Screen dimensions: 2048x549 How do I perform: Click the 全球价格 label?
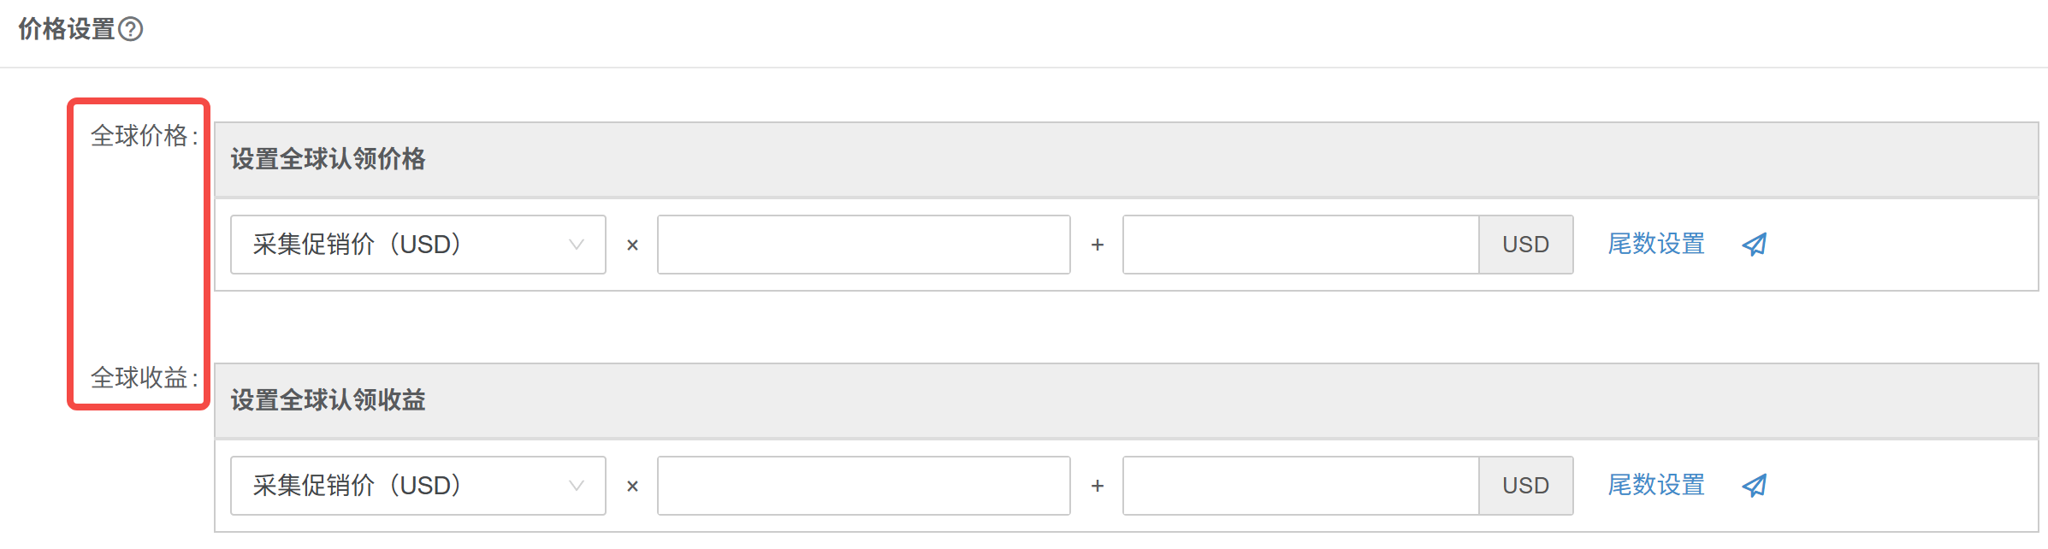tap(142, 136)
